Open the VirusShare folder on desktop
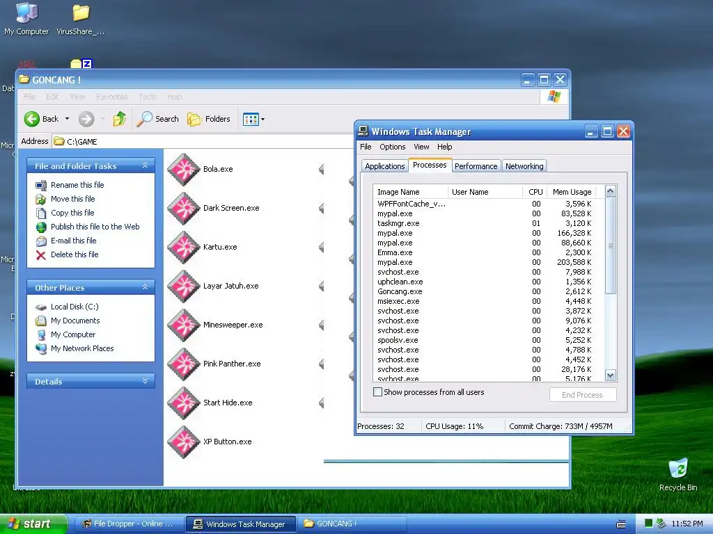 (81, 19)
